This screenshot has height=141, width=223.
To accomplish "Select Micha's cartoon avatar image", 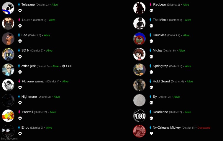I will (x=139, y=54).
